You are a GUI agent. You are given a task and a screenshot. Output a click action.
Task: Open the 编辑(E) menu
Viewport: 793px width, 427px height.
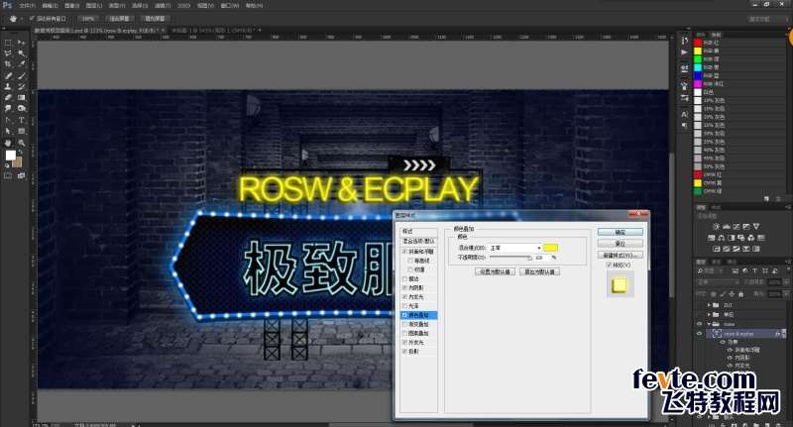50,6
